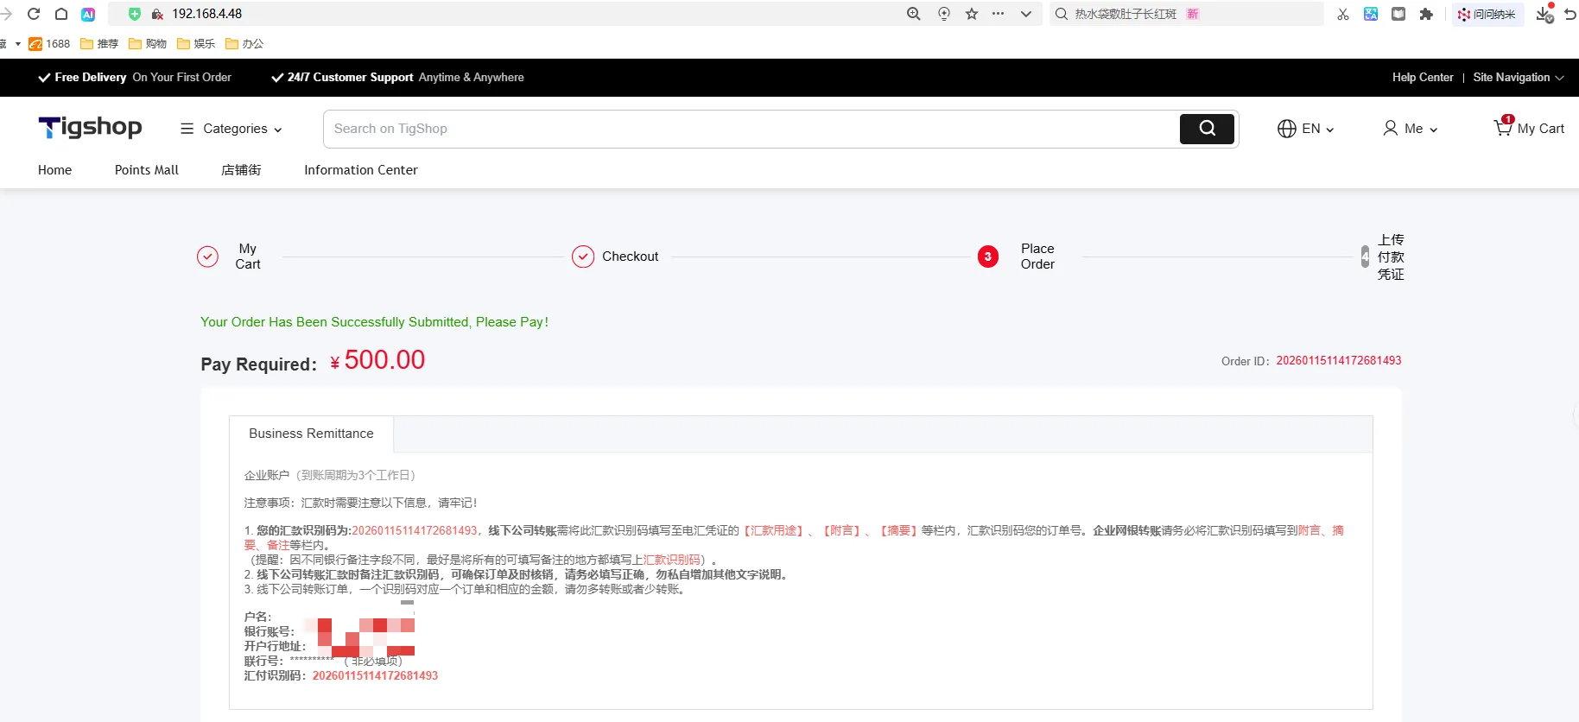The width and height of the screenshot is (1579, 722).
Task: Open the Information Center menu item
Action: click(x=360, y=170)
